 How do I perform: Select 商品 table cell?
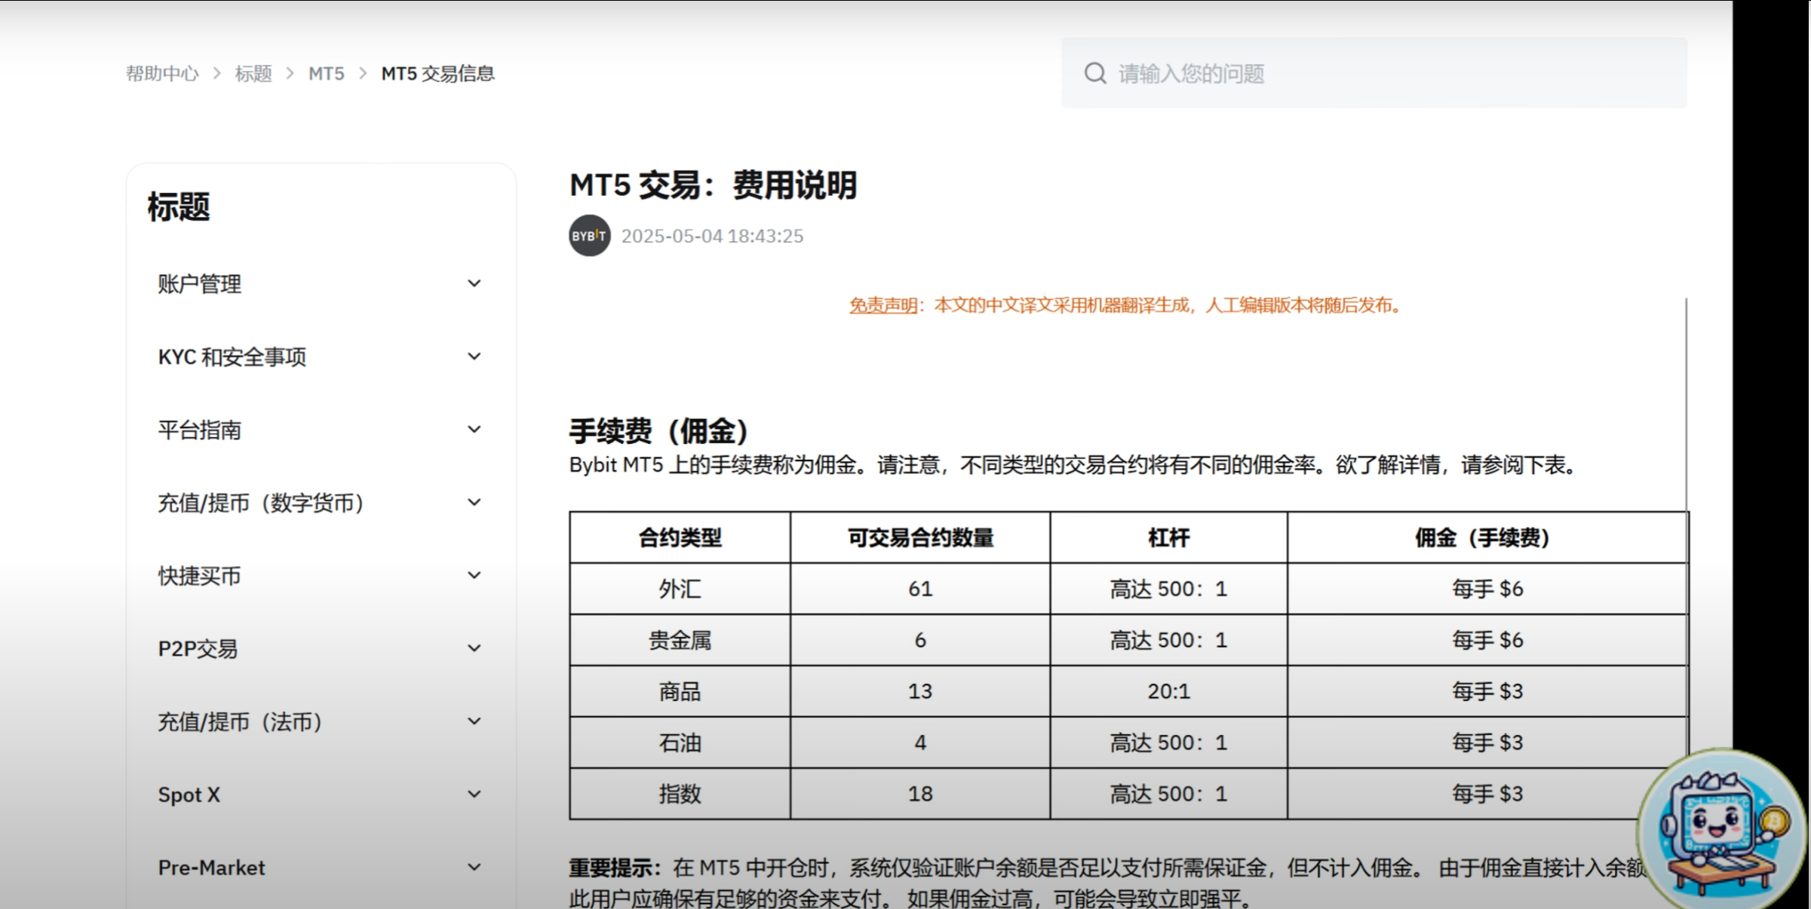coord(680,691)
